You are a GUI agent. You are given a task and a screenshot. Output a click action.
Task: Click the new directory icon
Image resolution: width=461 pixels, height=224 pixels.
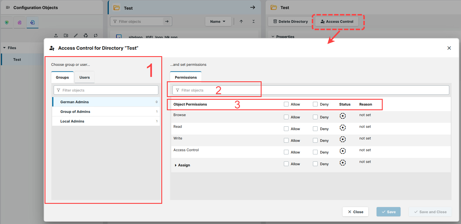pos(66,35)
